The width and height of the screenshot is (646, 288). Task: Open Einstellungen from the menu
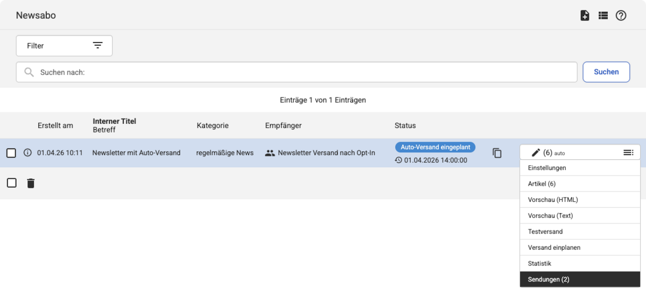tap(580, 168)
